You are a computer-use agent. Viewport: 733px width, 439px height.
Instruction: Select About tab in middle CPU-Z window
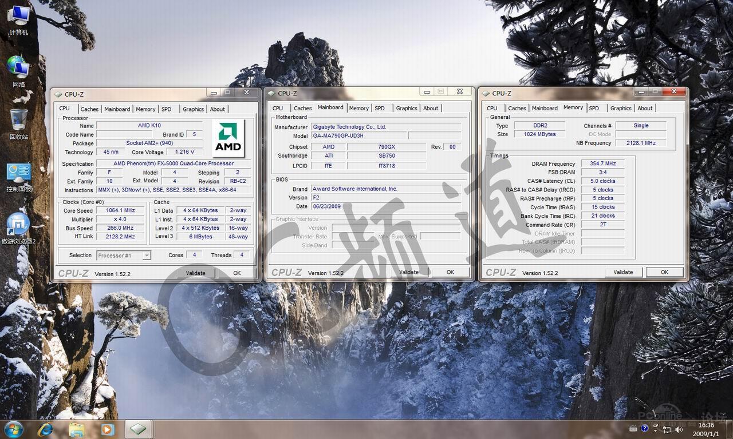[431, 108]
